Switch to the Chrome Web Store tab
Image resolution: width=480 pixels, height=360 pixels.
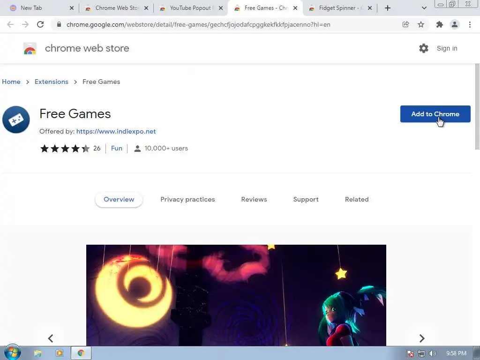click(x=117, y=8)
